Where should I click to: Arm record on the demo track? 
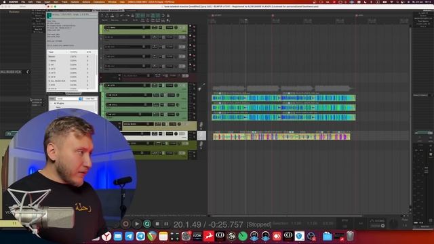tap(106, 27)
